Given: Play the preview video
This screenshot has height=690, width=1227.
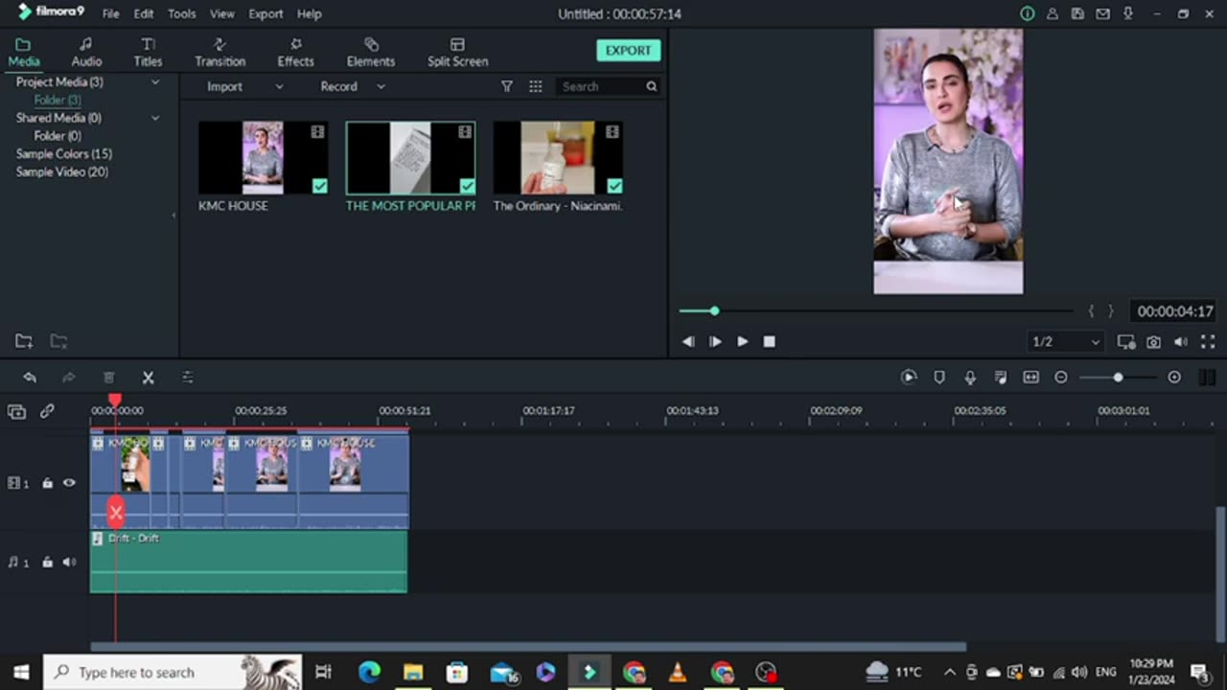Looking at the screenshot, I should click(x=742, y=342).
